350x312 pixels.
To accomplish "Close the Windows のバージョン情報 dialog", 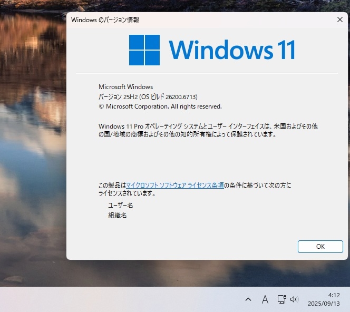I will [340, 19].
